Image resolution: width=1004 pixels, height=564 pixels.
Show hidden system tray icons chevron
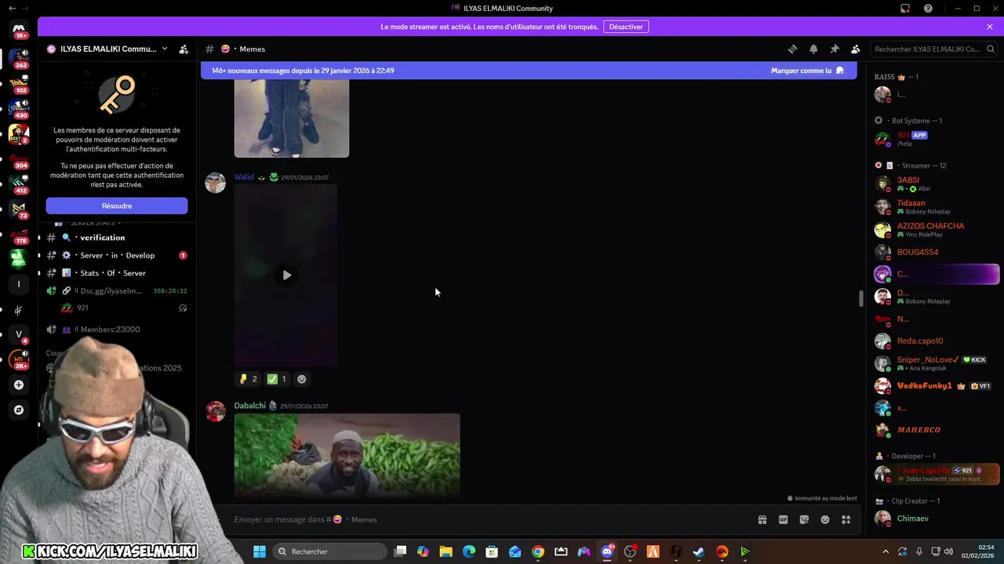tap(886, 551)
